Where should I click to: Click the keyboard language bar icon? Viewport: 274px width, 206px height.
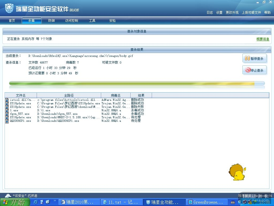233,202
